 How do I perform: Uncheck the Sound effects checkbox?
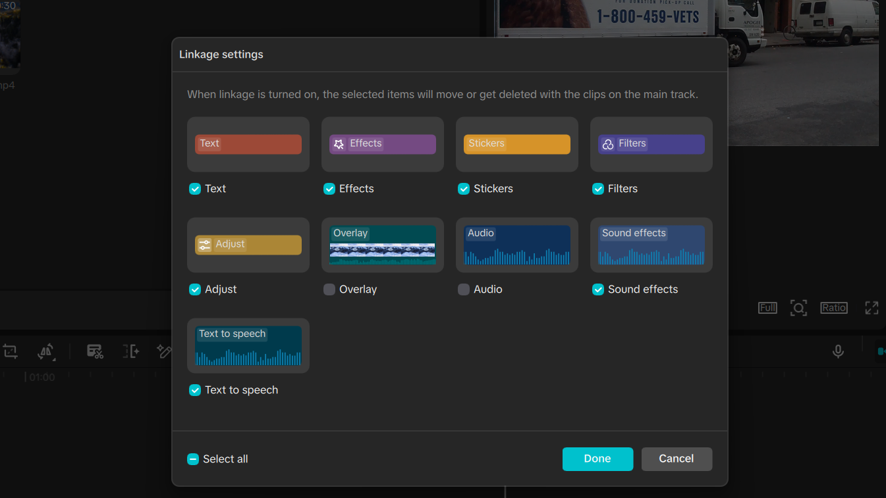pyautogui.click(x=598, y=289)
